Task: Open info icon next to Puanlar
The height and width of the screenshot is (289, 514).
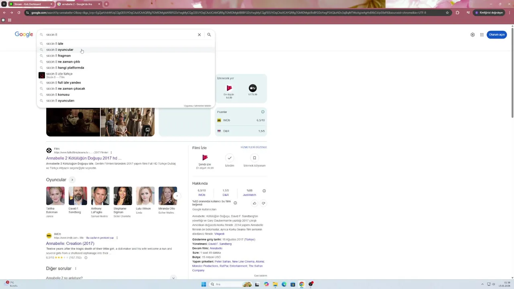Action: [263, 112]
